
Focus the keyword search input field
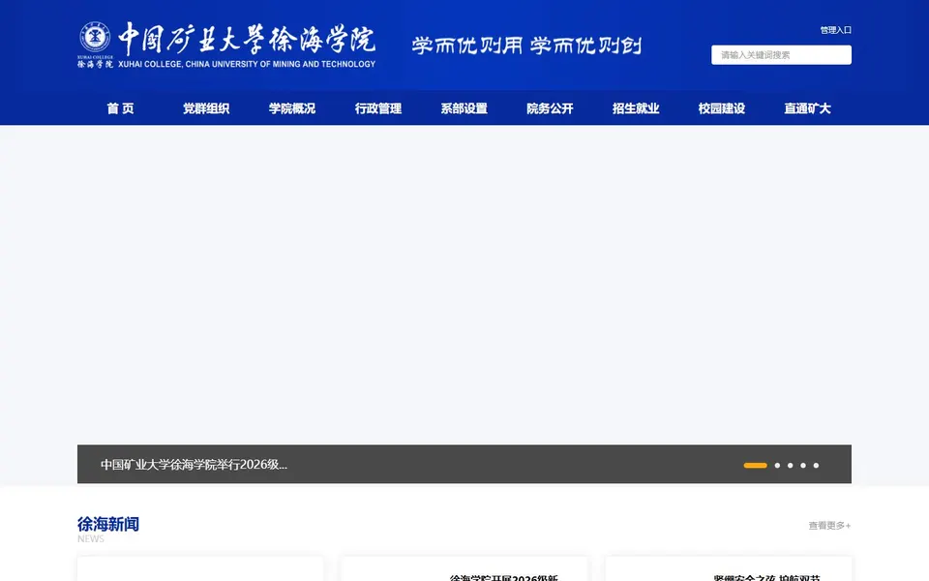pos(781,55)
